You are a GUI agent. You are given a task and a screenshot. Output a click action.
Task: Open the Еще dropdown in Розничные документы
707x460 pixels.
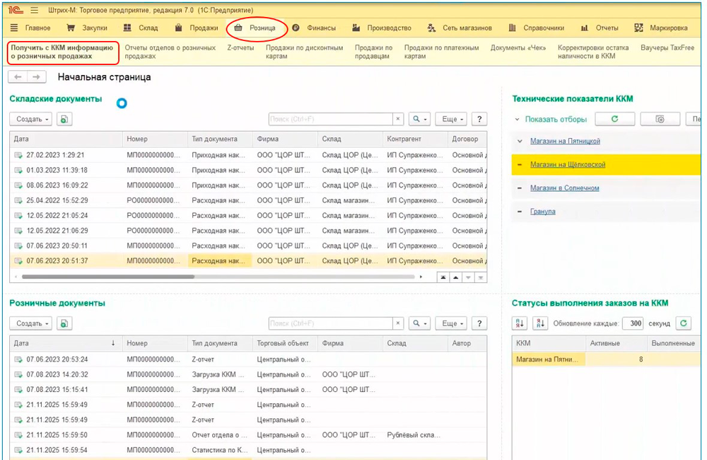point(450,323)
